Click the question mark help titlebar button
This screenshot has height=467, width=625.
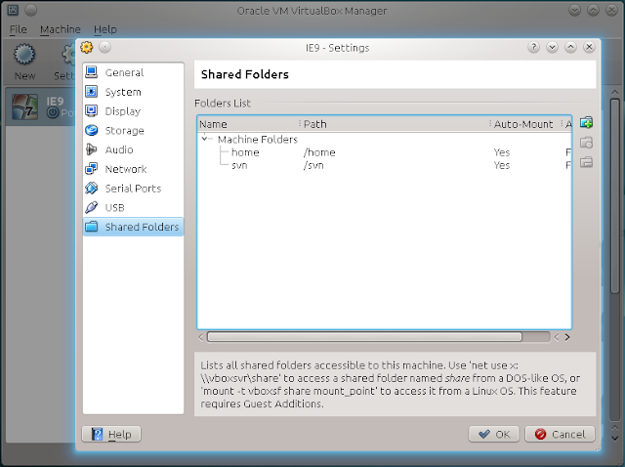click(533, 48)
